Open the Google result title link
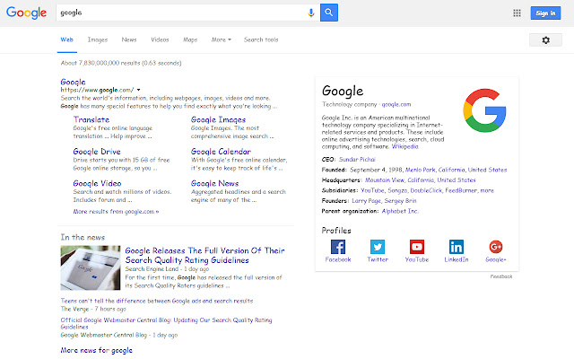Viewport: 574px width, 359px height. click(x=73, y=82)
